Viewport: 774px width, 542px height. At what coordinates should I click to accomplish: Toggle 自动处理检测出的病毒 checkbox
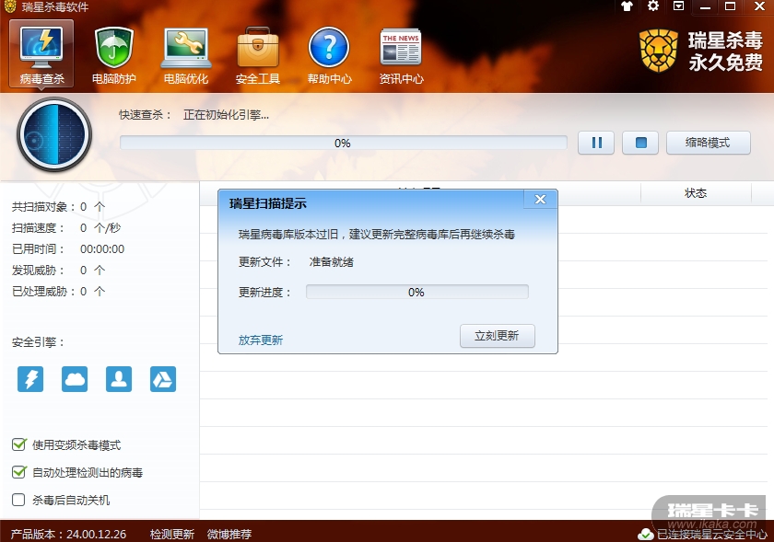pyautogui.click(x=18, y=472)
